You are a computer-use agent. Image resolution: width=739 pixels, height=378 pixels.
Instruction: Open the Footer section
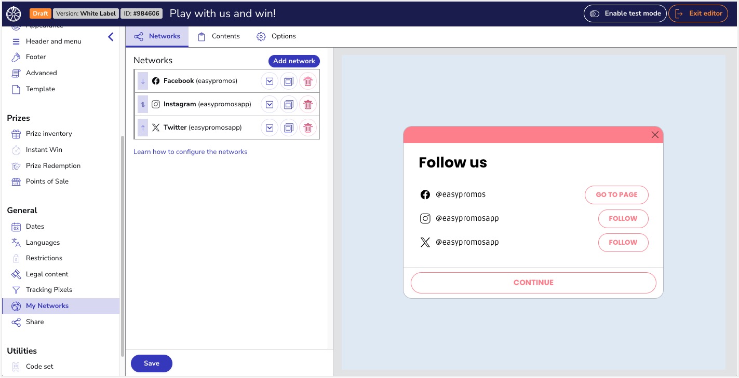click(x=36, y=57)
